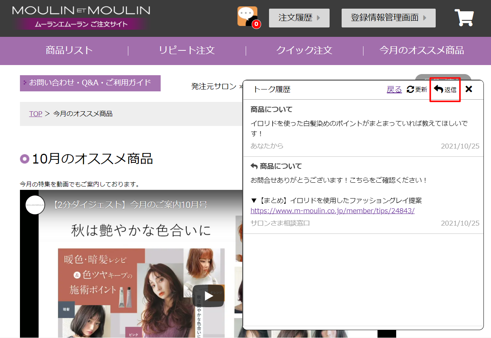
Task: Open お問い合わせ・Q&A・ご利用ガイド link
Action: (x=90, y=83)
